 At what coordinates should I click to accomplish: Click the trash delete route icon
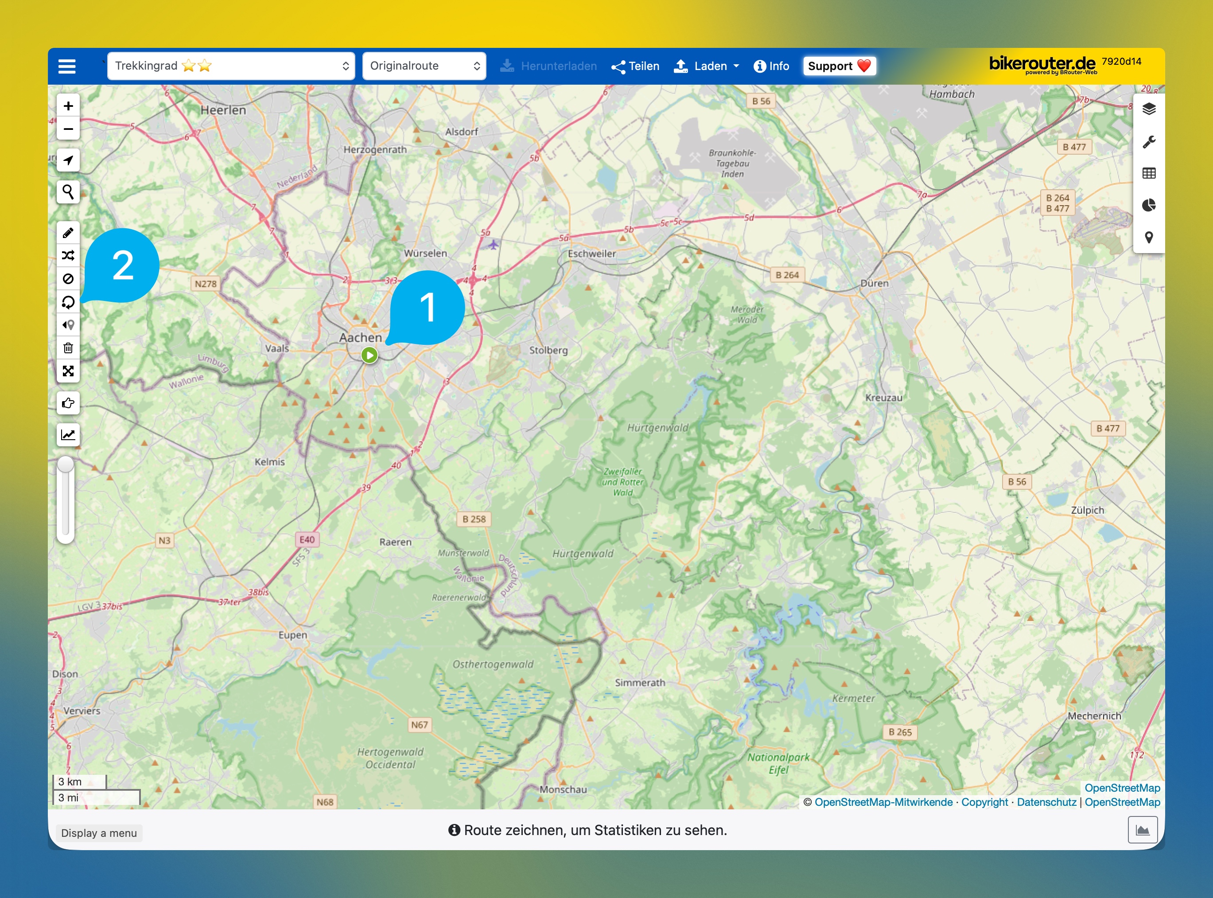click(68, 348)
